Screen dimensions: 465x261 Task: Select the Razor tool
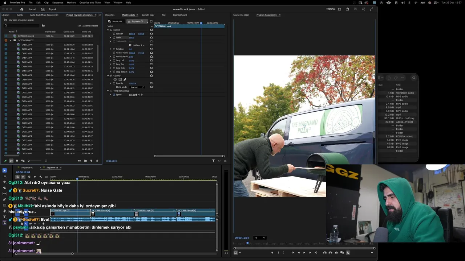coord(4,188)
